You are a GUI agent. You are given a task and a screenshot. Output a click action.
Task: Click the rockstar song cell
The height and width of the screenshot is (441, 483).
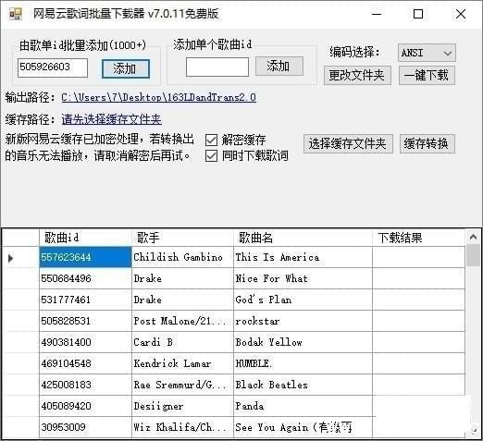click(x=303, y=321)
